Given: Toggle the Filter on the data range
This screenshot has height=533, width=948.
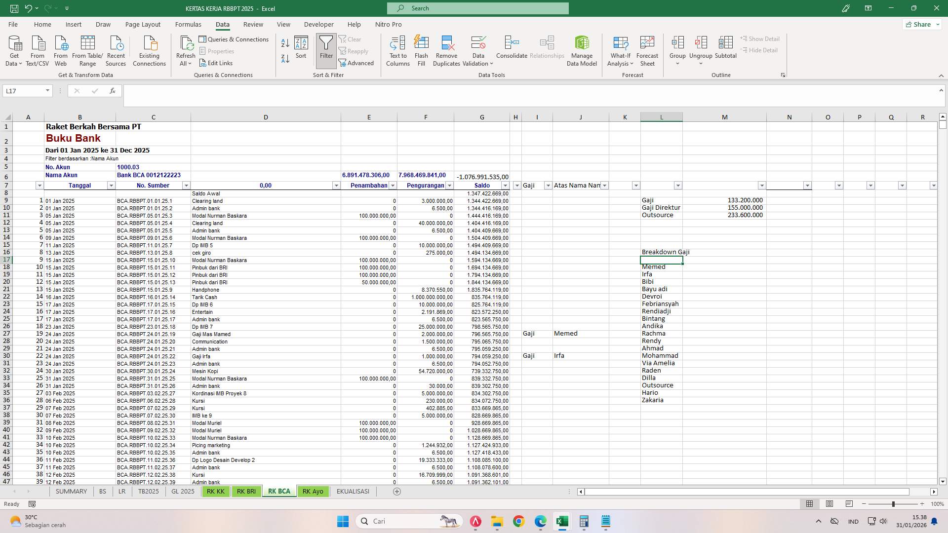Looking at the screenshot, I should coord(326,49).
